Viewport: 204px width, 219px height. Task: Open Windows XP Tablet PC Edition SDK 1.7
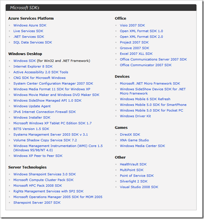[52, 123]
